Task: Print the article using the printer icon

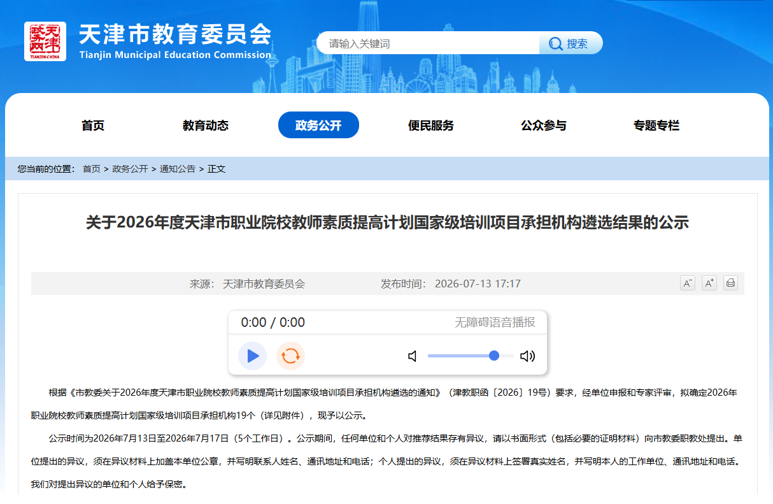Action: (730, 283)
